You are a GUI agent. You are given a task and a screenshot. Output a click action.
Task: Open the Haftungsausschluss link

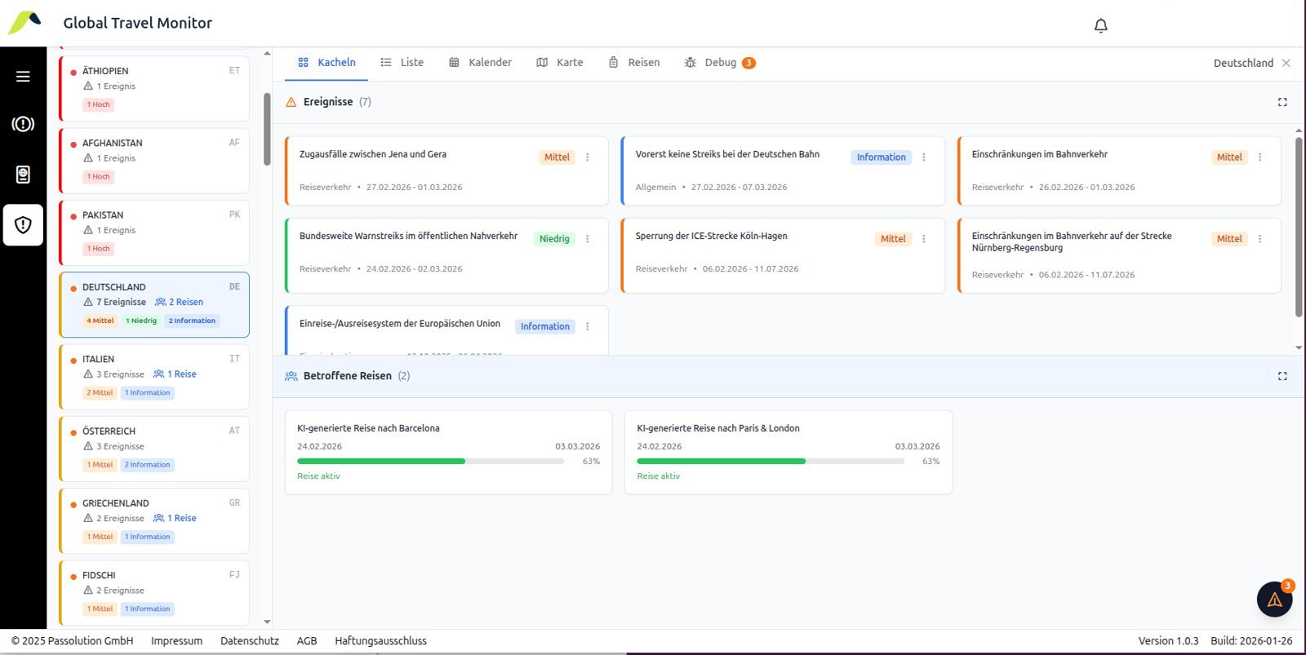(380, 641)
